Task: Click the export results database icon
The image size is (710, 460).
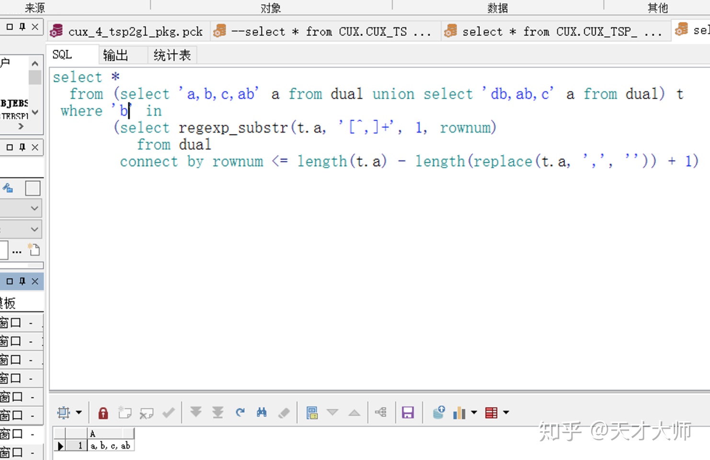Action: point(439,413)
